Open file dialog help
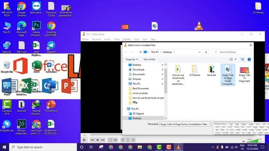 click(x=249, y=60)
